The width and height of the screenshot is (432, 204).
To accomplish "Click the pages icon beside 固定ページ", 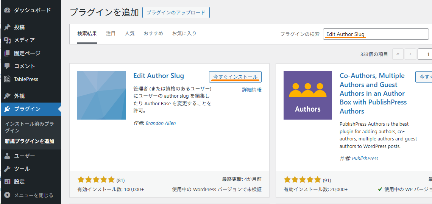I will click(8, 53).
